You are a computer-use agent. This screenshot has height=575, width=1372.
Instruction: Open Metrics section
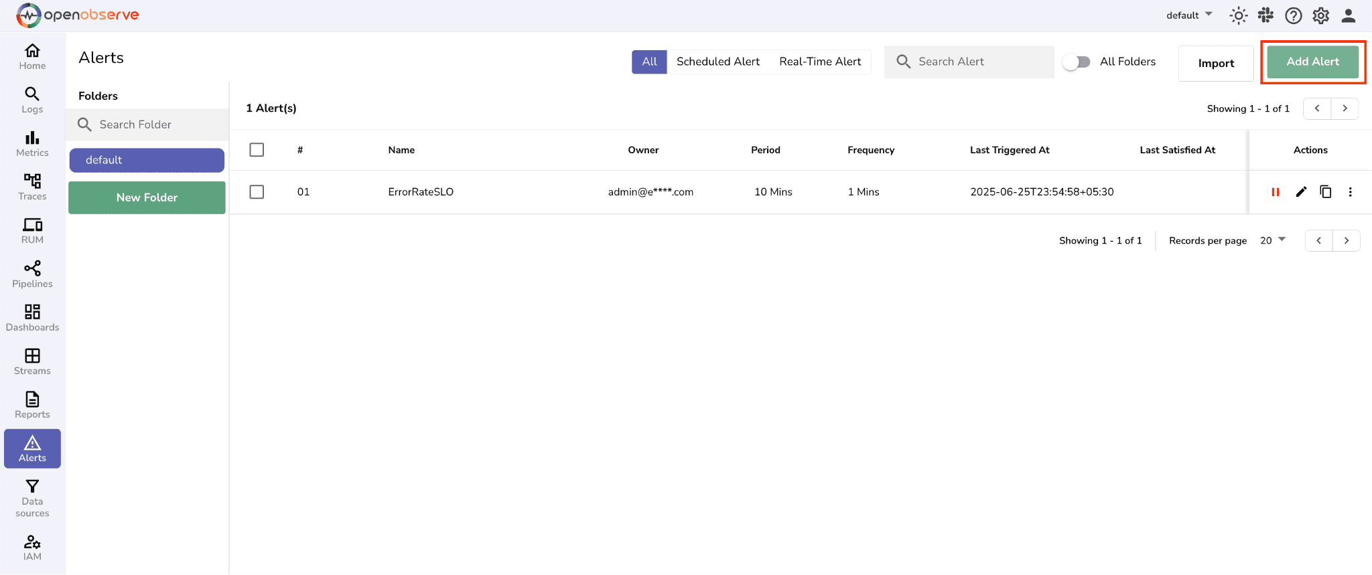[x=32, y=144]
